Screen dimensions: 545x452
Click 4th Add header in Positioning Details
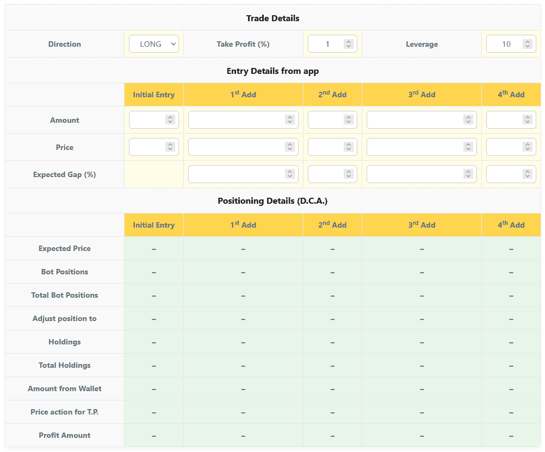(511, 224)
